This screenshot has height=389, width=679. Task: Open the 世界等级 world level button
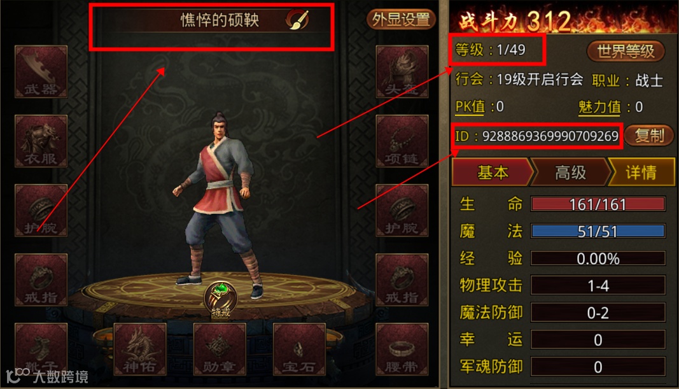[626, 51]
